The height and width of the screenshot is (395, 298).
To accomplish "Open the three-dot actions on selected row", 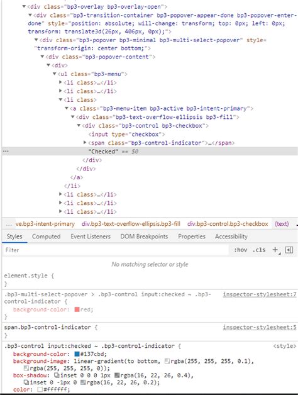I will (6, 152).
